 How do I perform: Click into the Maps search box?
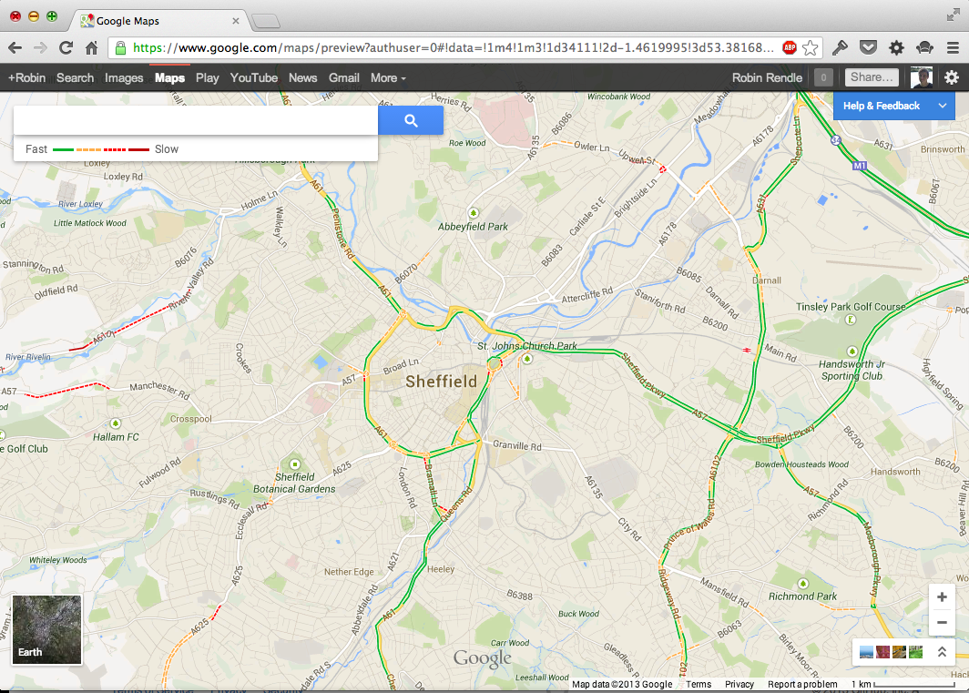(x=196, y=120)
